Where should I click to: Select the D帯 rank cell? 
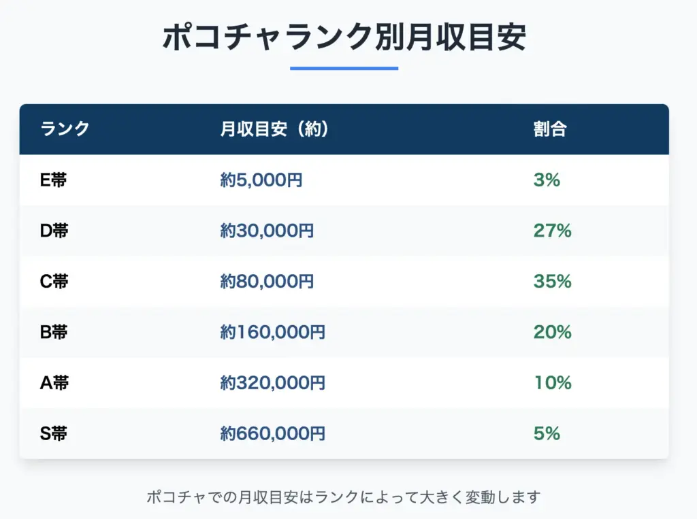click(54, 231)
